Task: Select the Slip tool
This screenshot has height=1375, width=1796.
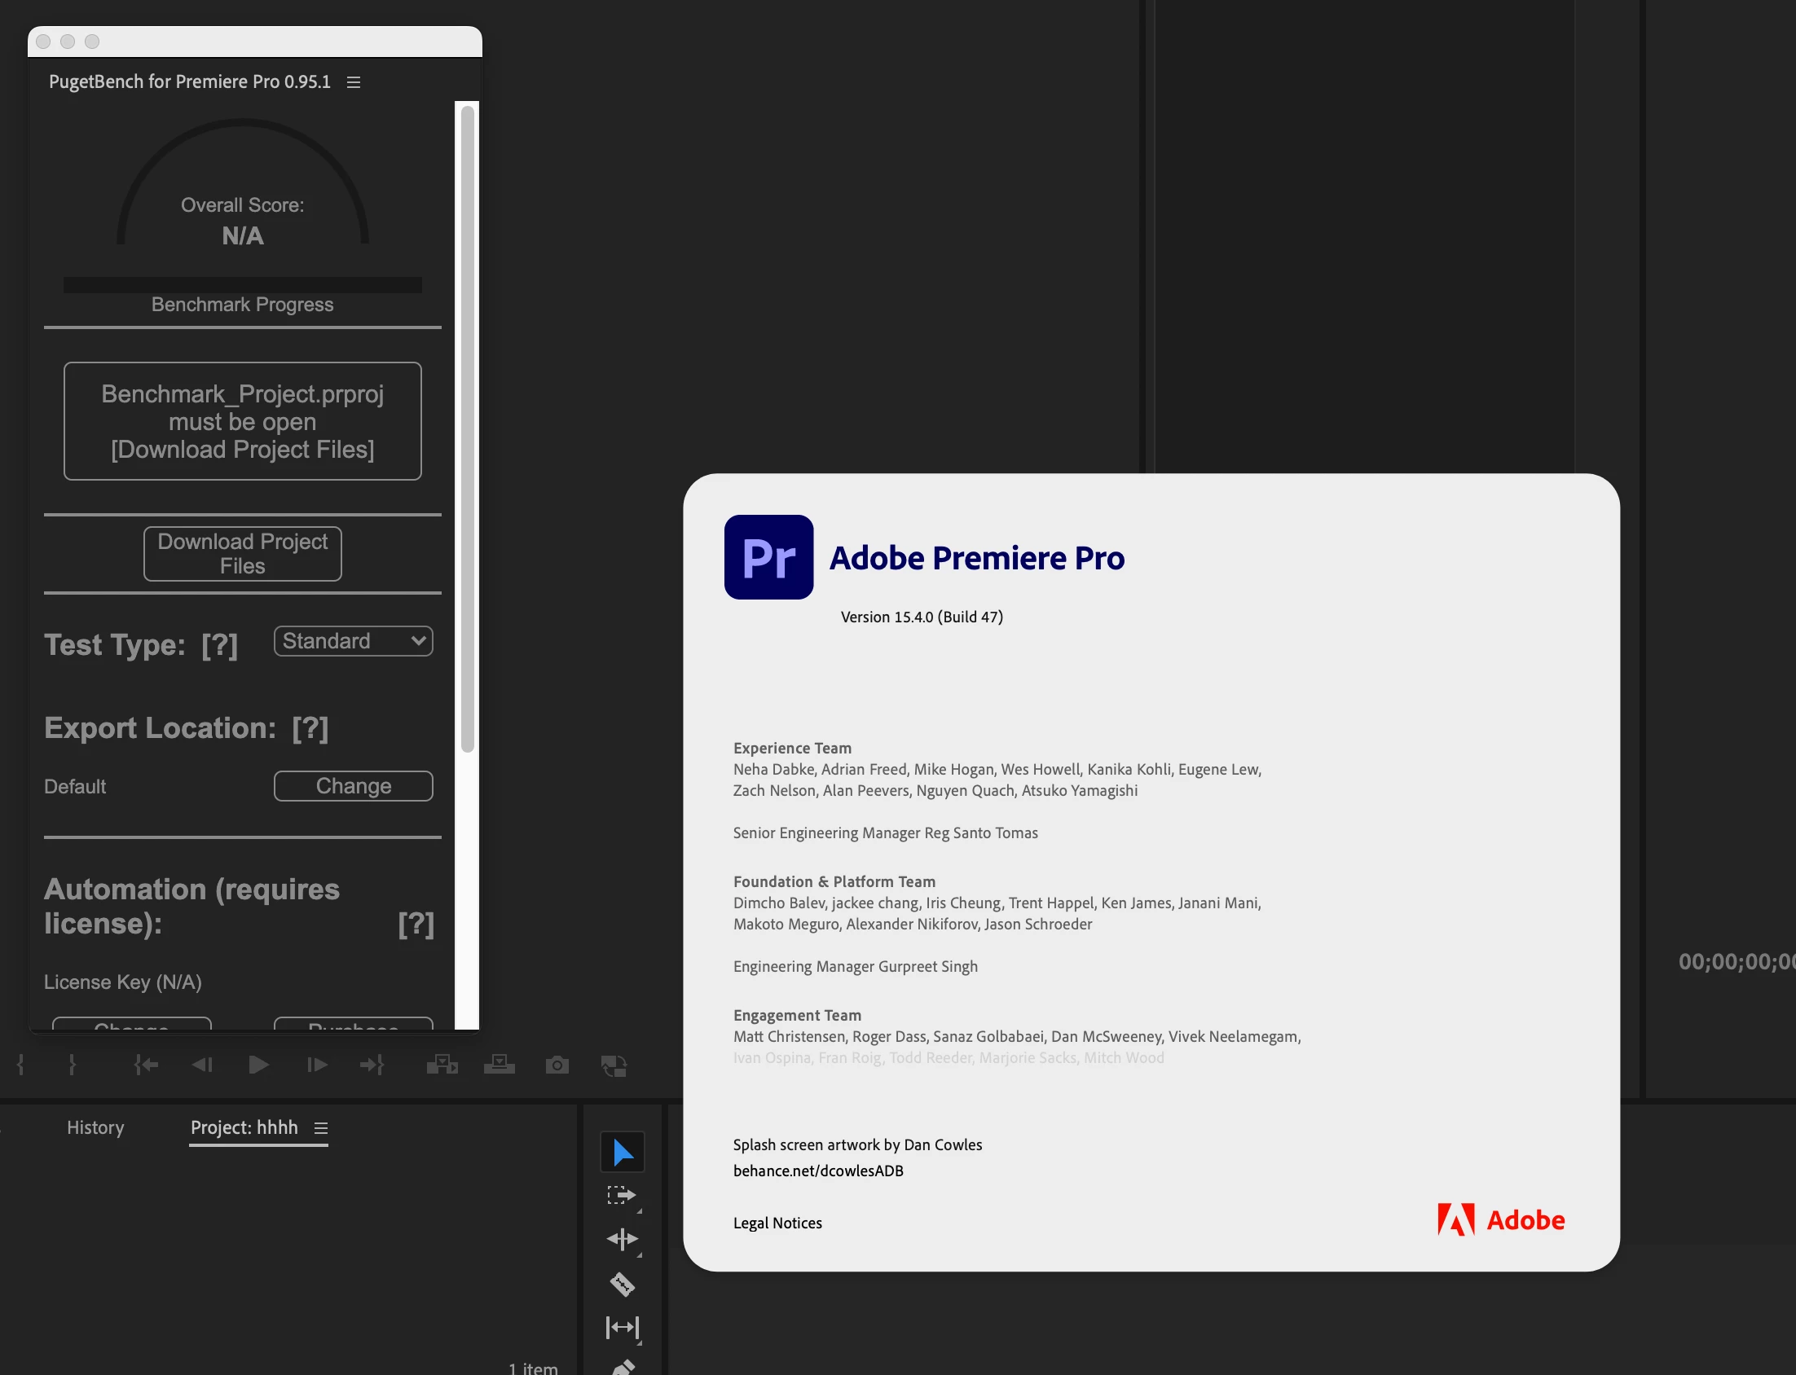Action: [621, 1327]
